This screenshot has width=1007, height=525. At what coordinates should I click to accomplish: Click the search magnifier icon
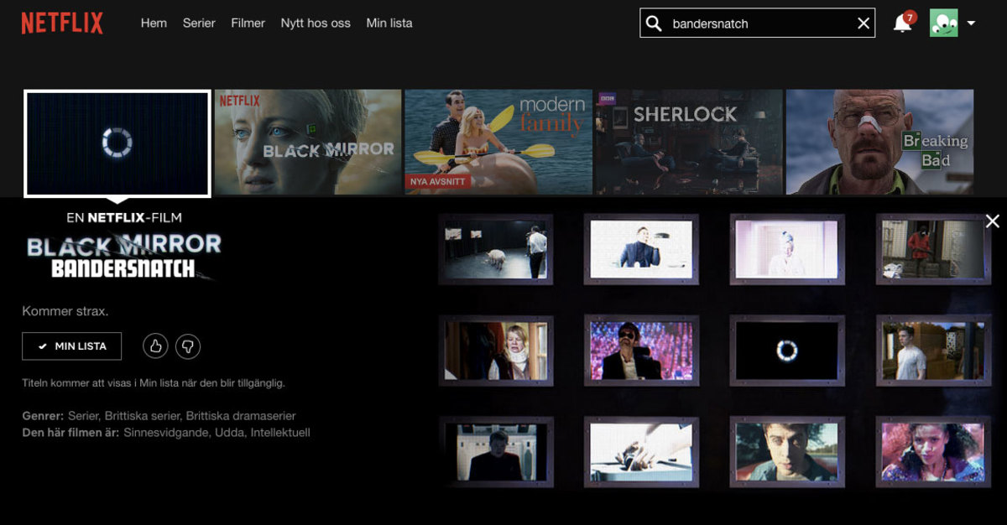[655, 23]
